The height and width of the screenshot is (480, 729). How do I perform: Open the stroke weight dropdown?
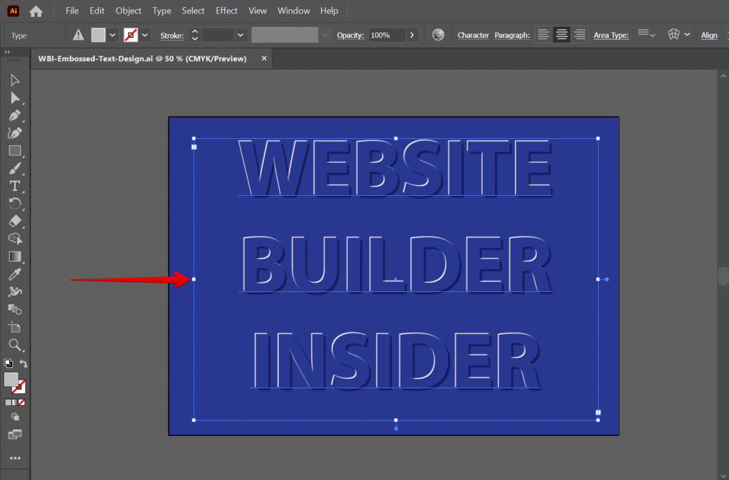pos(240,34)
